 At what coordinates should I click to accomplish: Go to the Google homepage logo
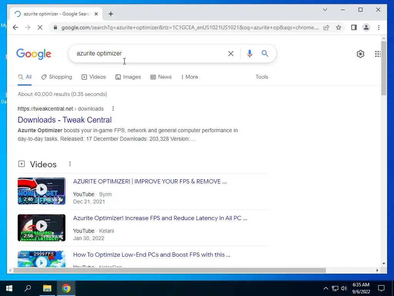pos(34,54)
